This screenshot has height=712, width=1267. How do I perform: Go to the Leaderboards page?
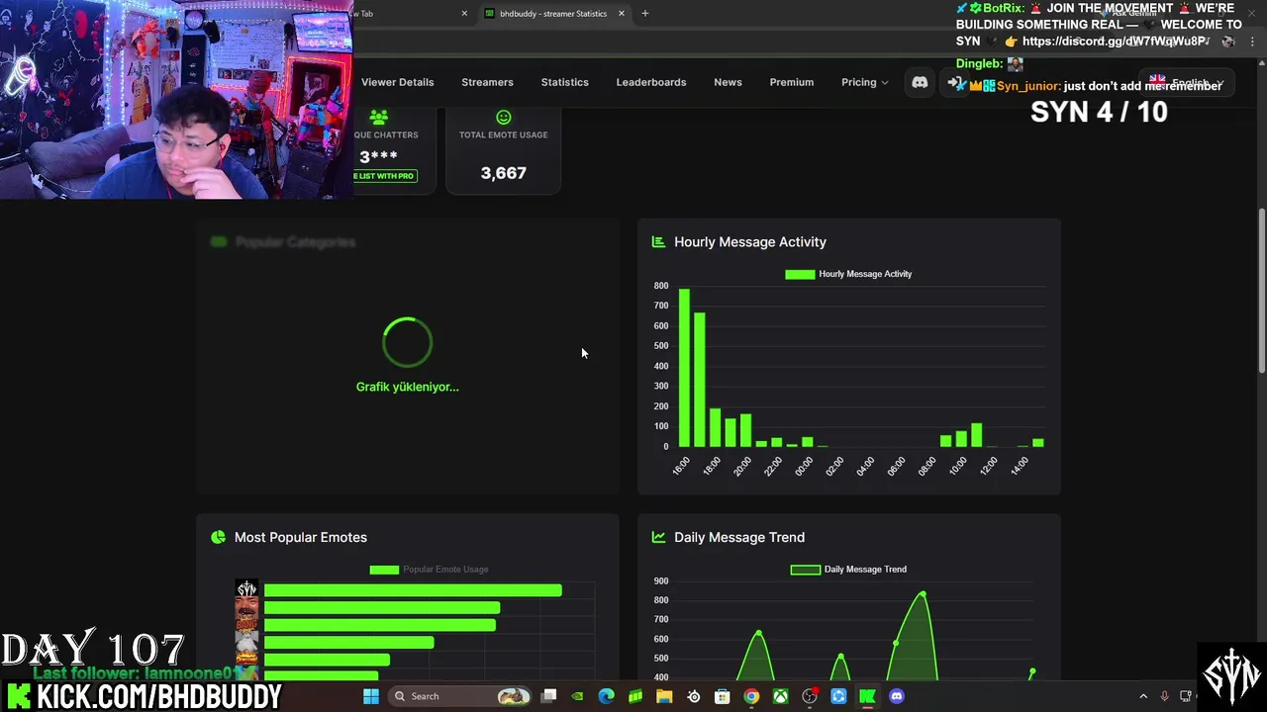coord(650,82)
